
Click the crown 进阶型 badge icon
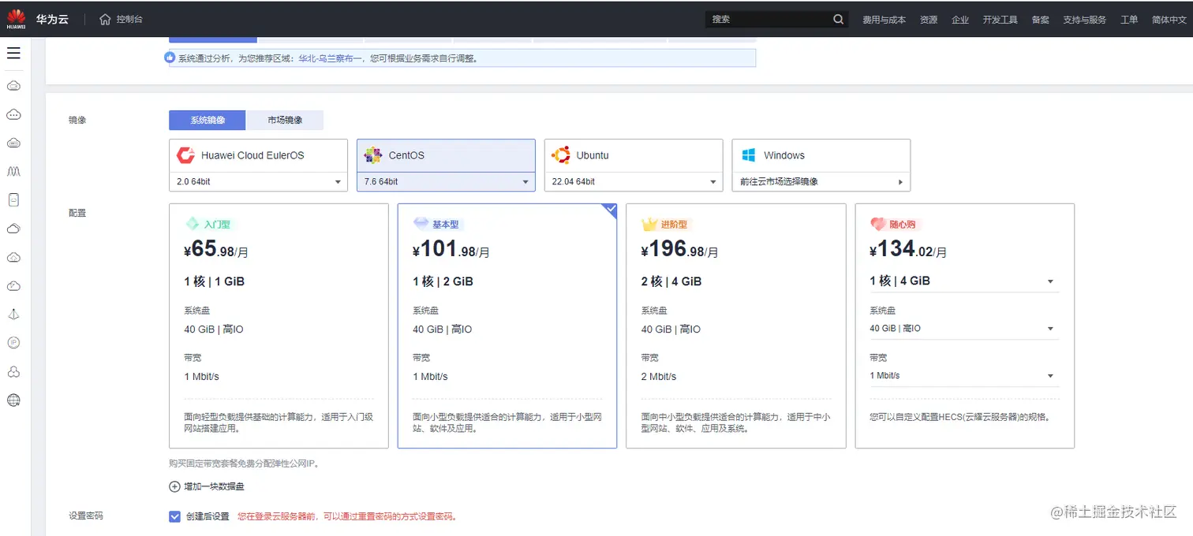click(x=649, y=224)
